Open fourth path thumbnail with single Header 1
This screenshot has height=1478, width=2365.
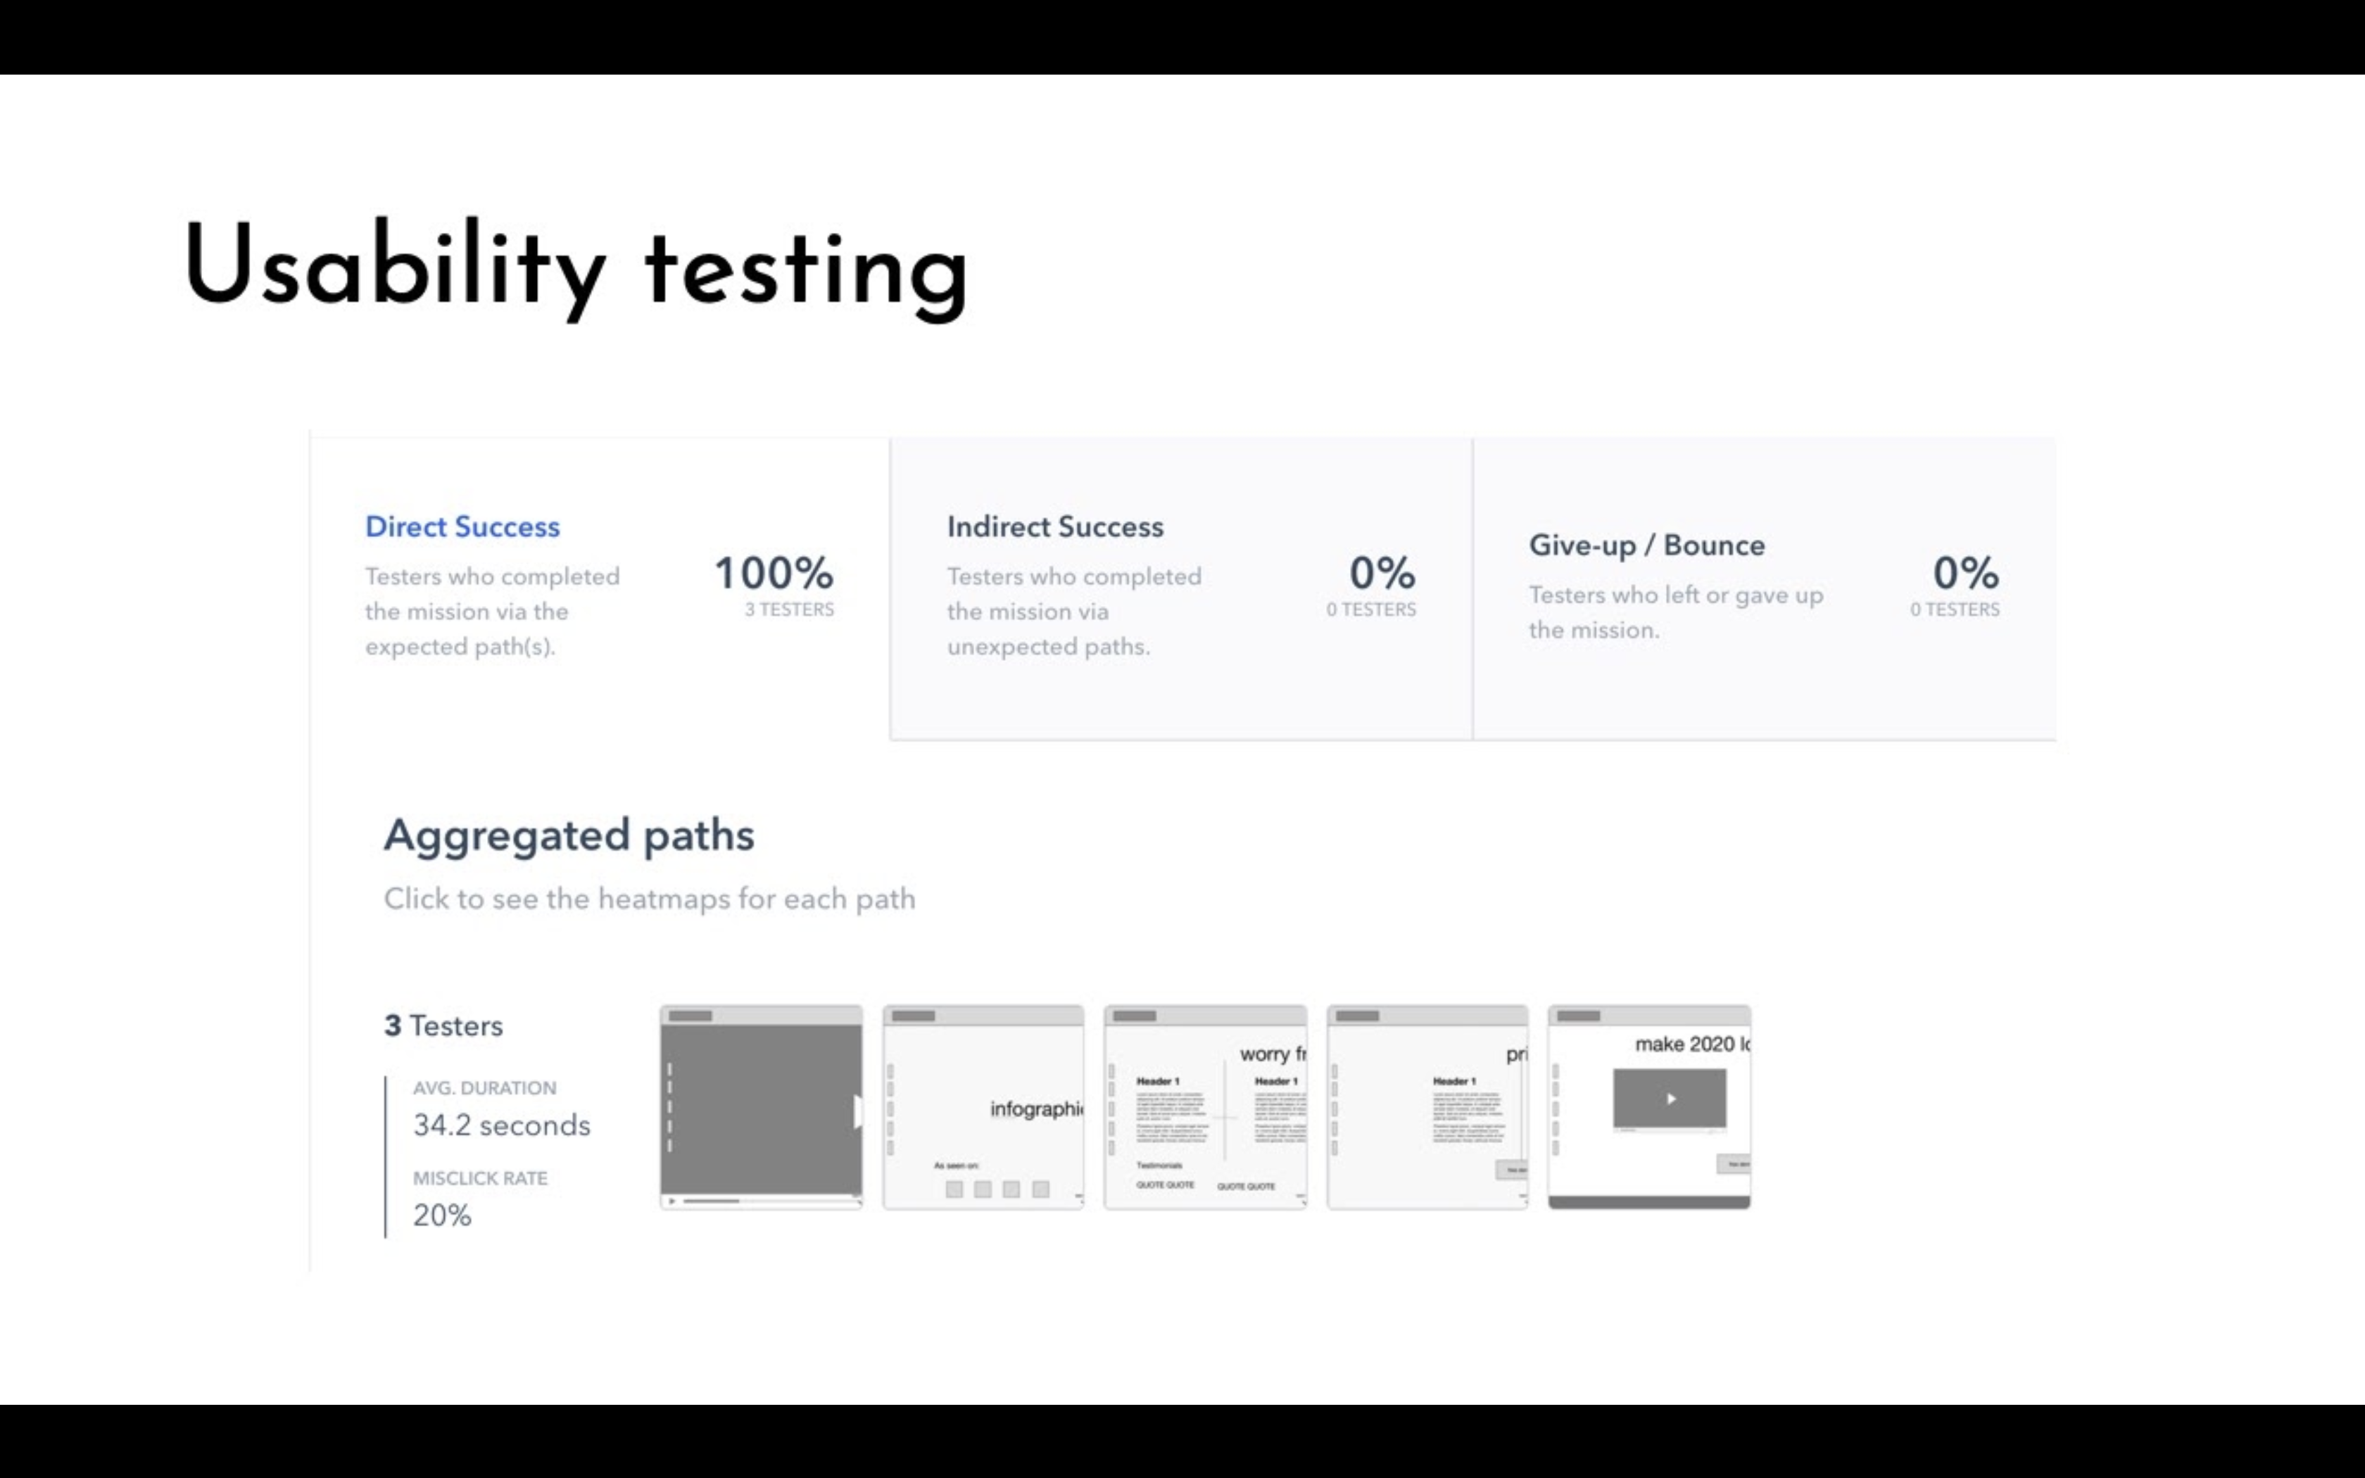(x=1427, y=1106)
